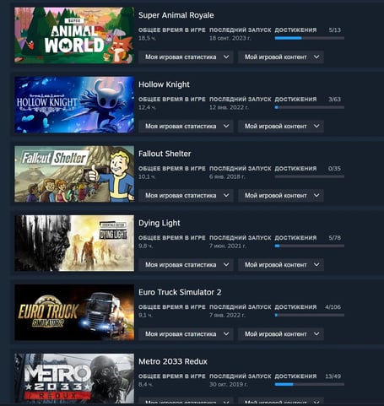Expand 'Моя игровая статистика' for Super Animal Royale
This screenshot has height=406, width=384.
[x=186, y=57]
